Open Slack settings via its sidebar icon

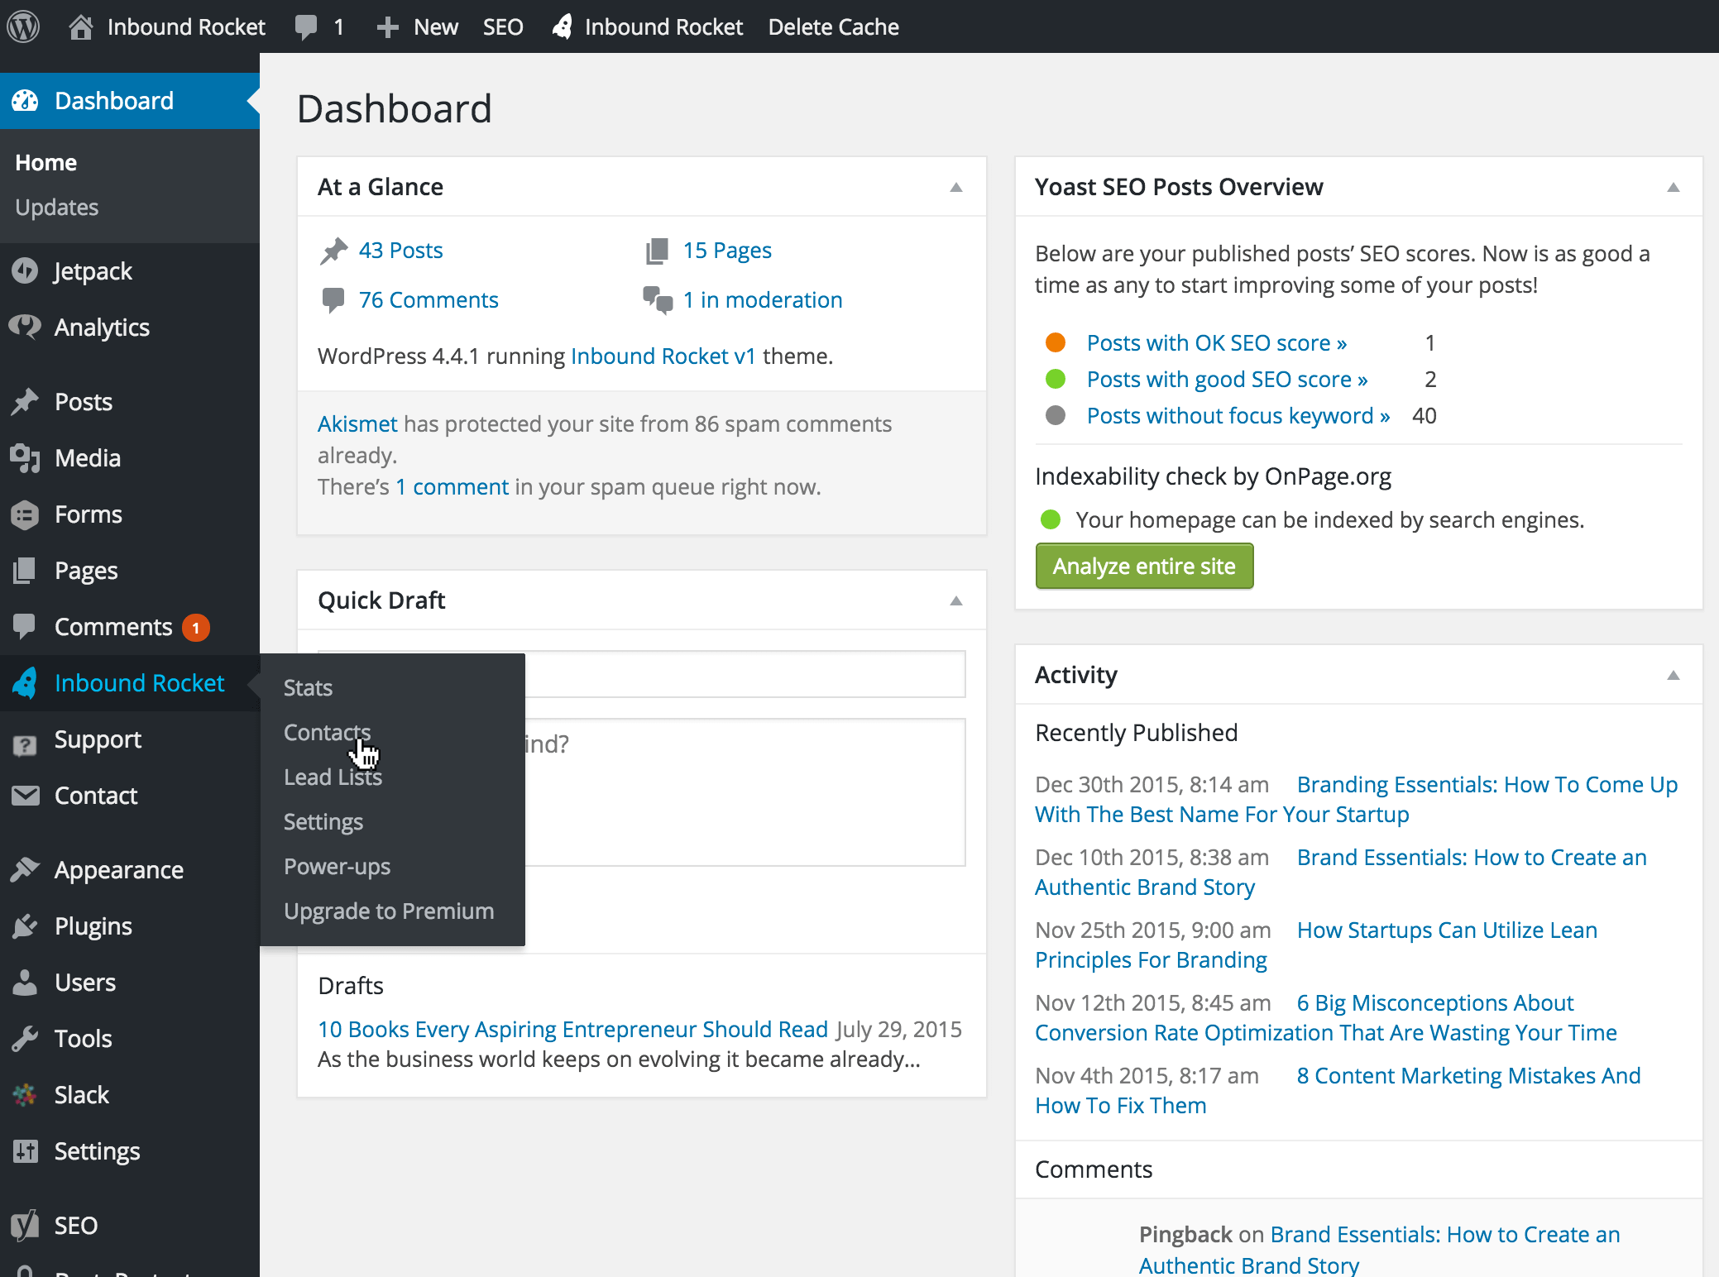pyautogui.click(x=25, y=1094)
